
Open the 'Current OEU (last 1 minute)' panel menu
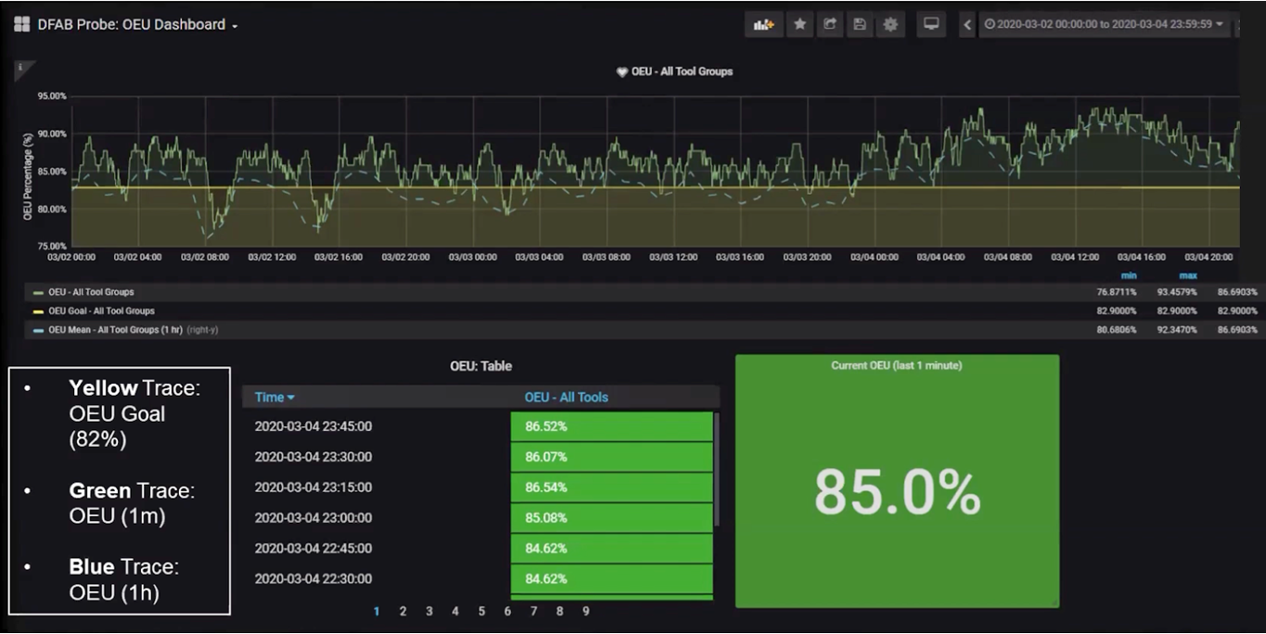click(x=896, y=365)
